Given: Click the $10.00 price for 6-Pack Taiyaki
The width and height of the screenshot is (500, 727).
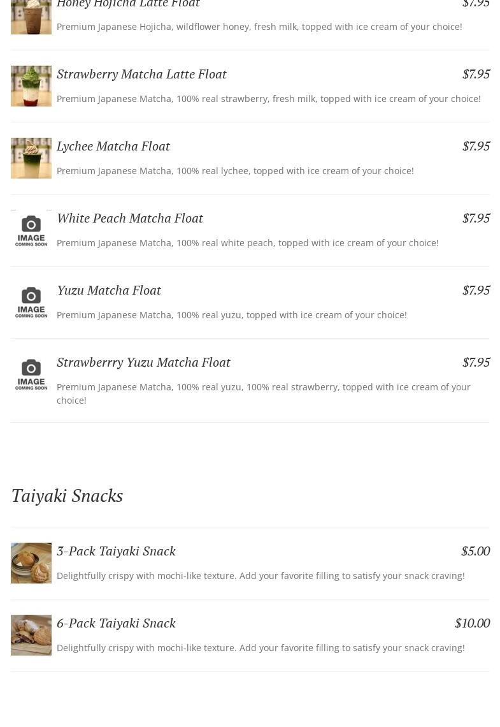Looking at the screenshot, I should click(x=472, y=623).
